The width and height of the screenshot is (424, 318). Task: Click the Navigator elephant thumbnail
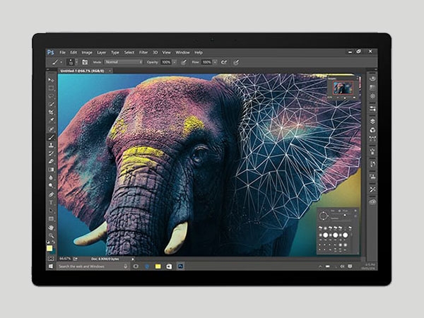343,88
